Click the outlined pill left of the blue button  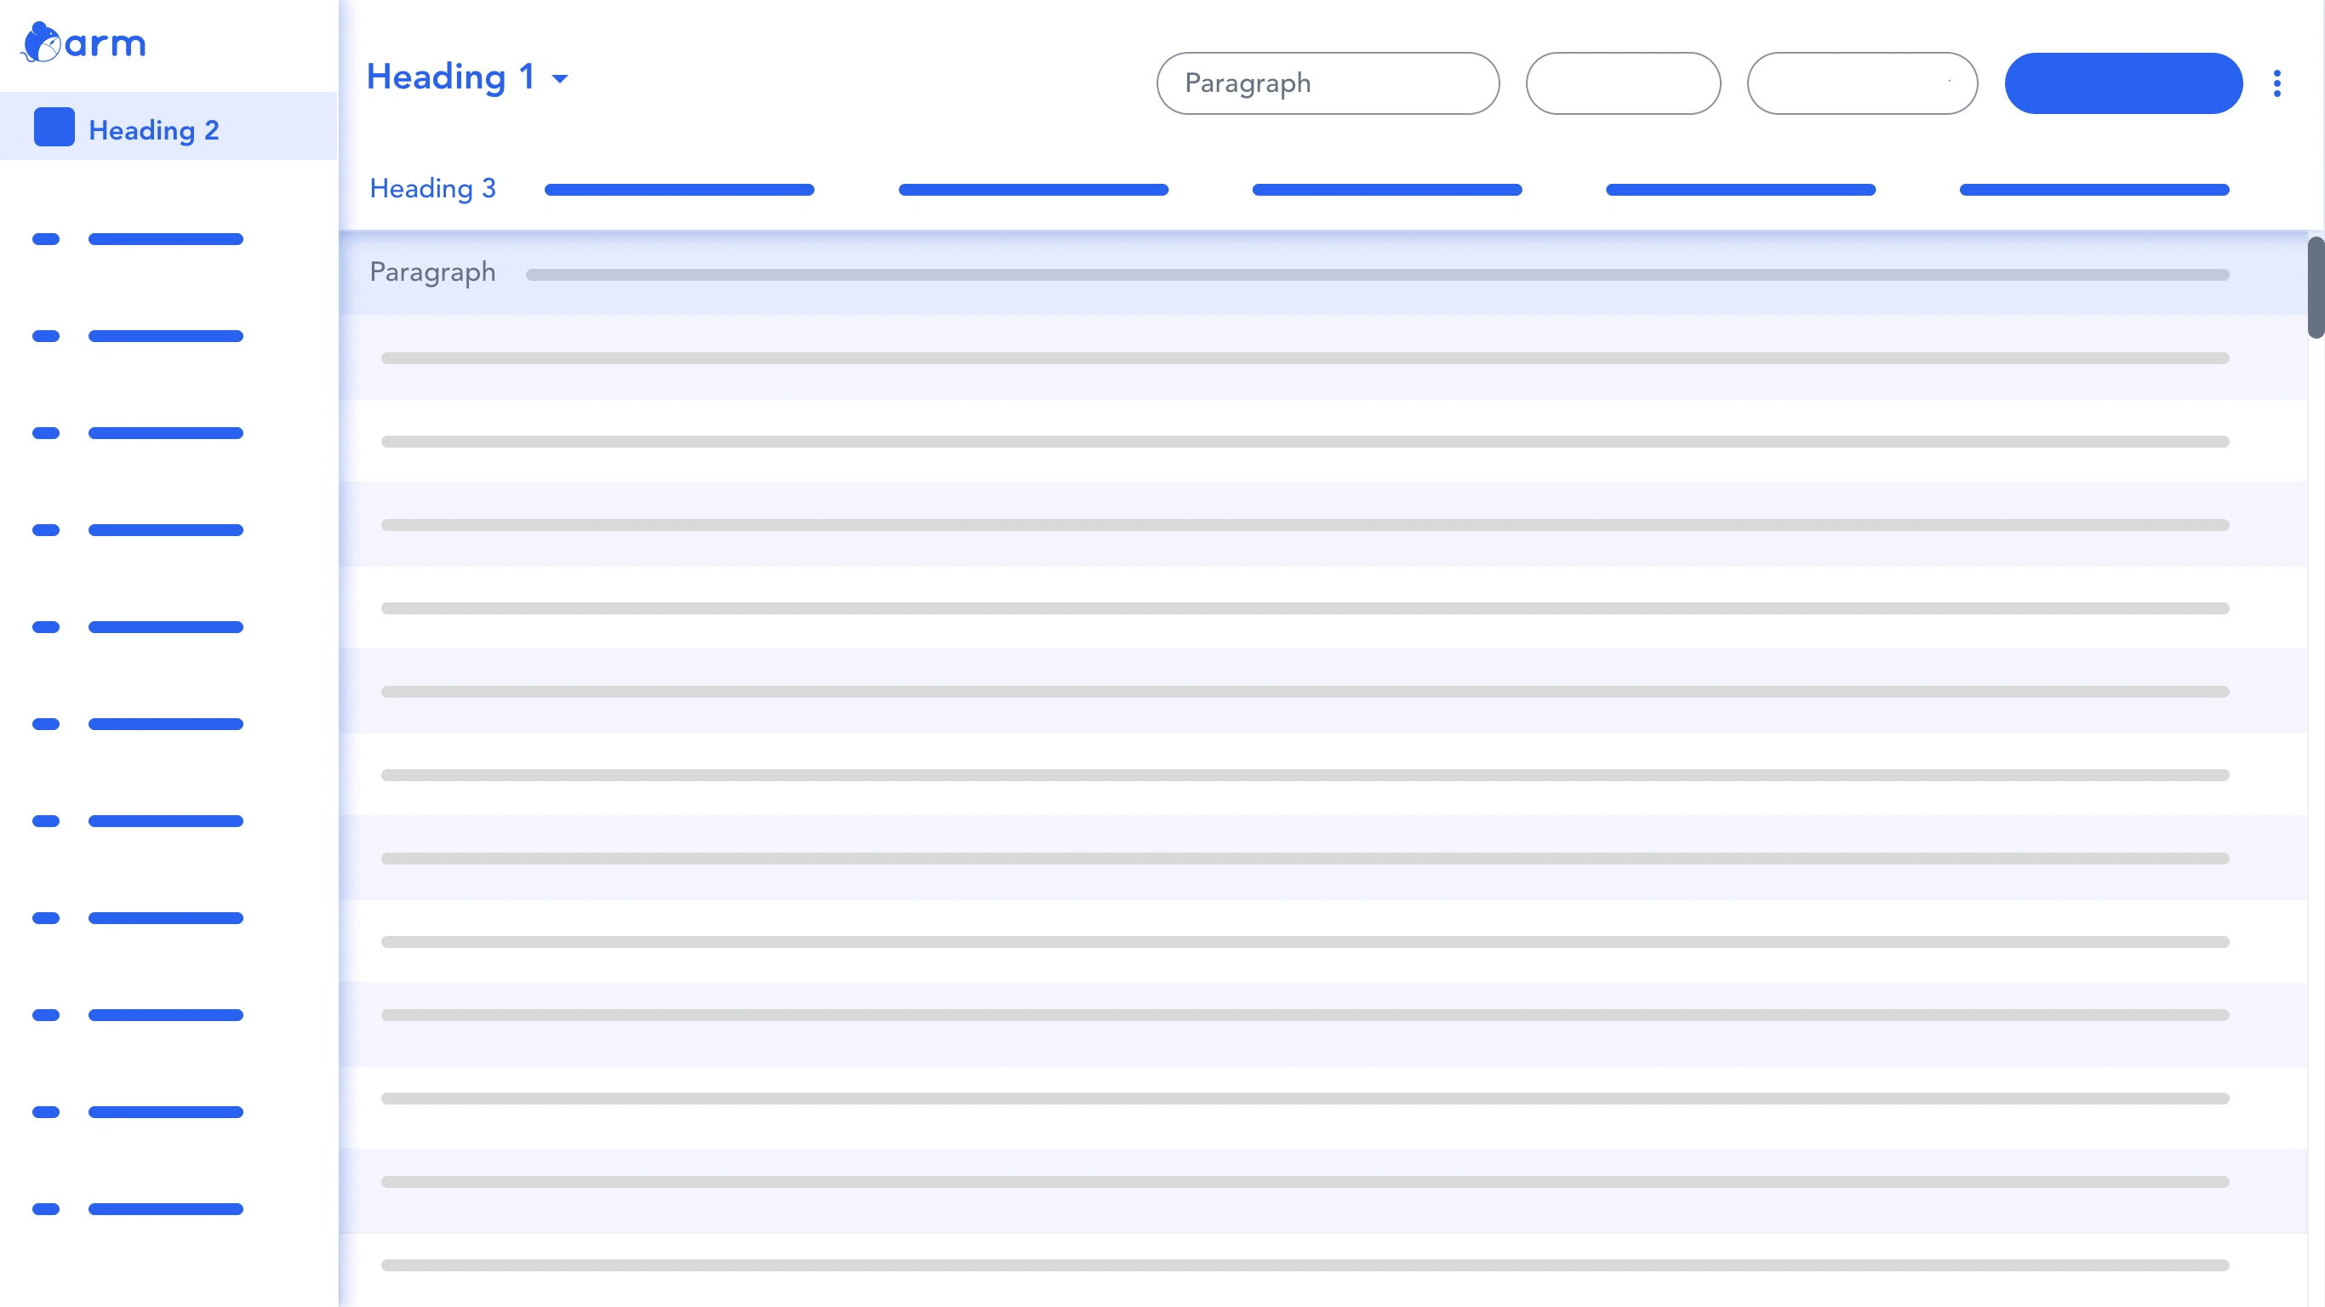pyautogui.click(x=1862, y=83)
